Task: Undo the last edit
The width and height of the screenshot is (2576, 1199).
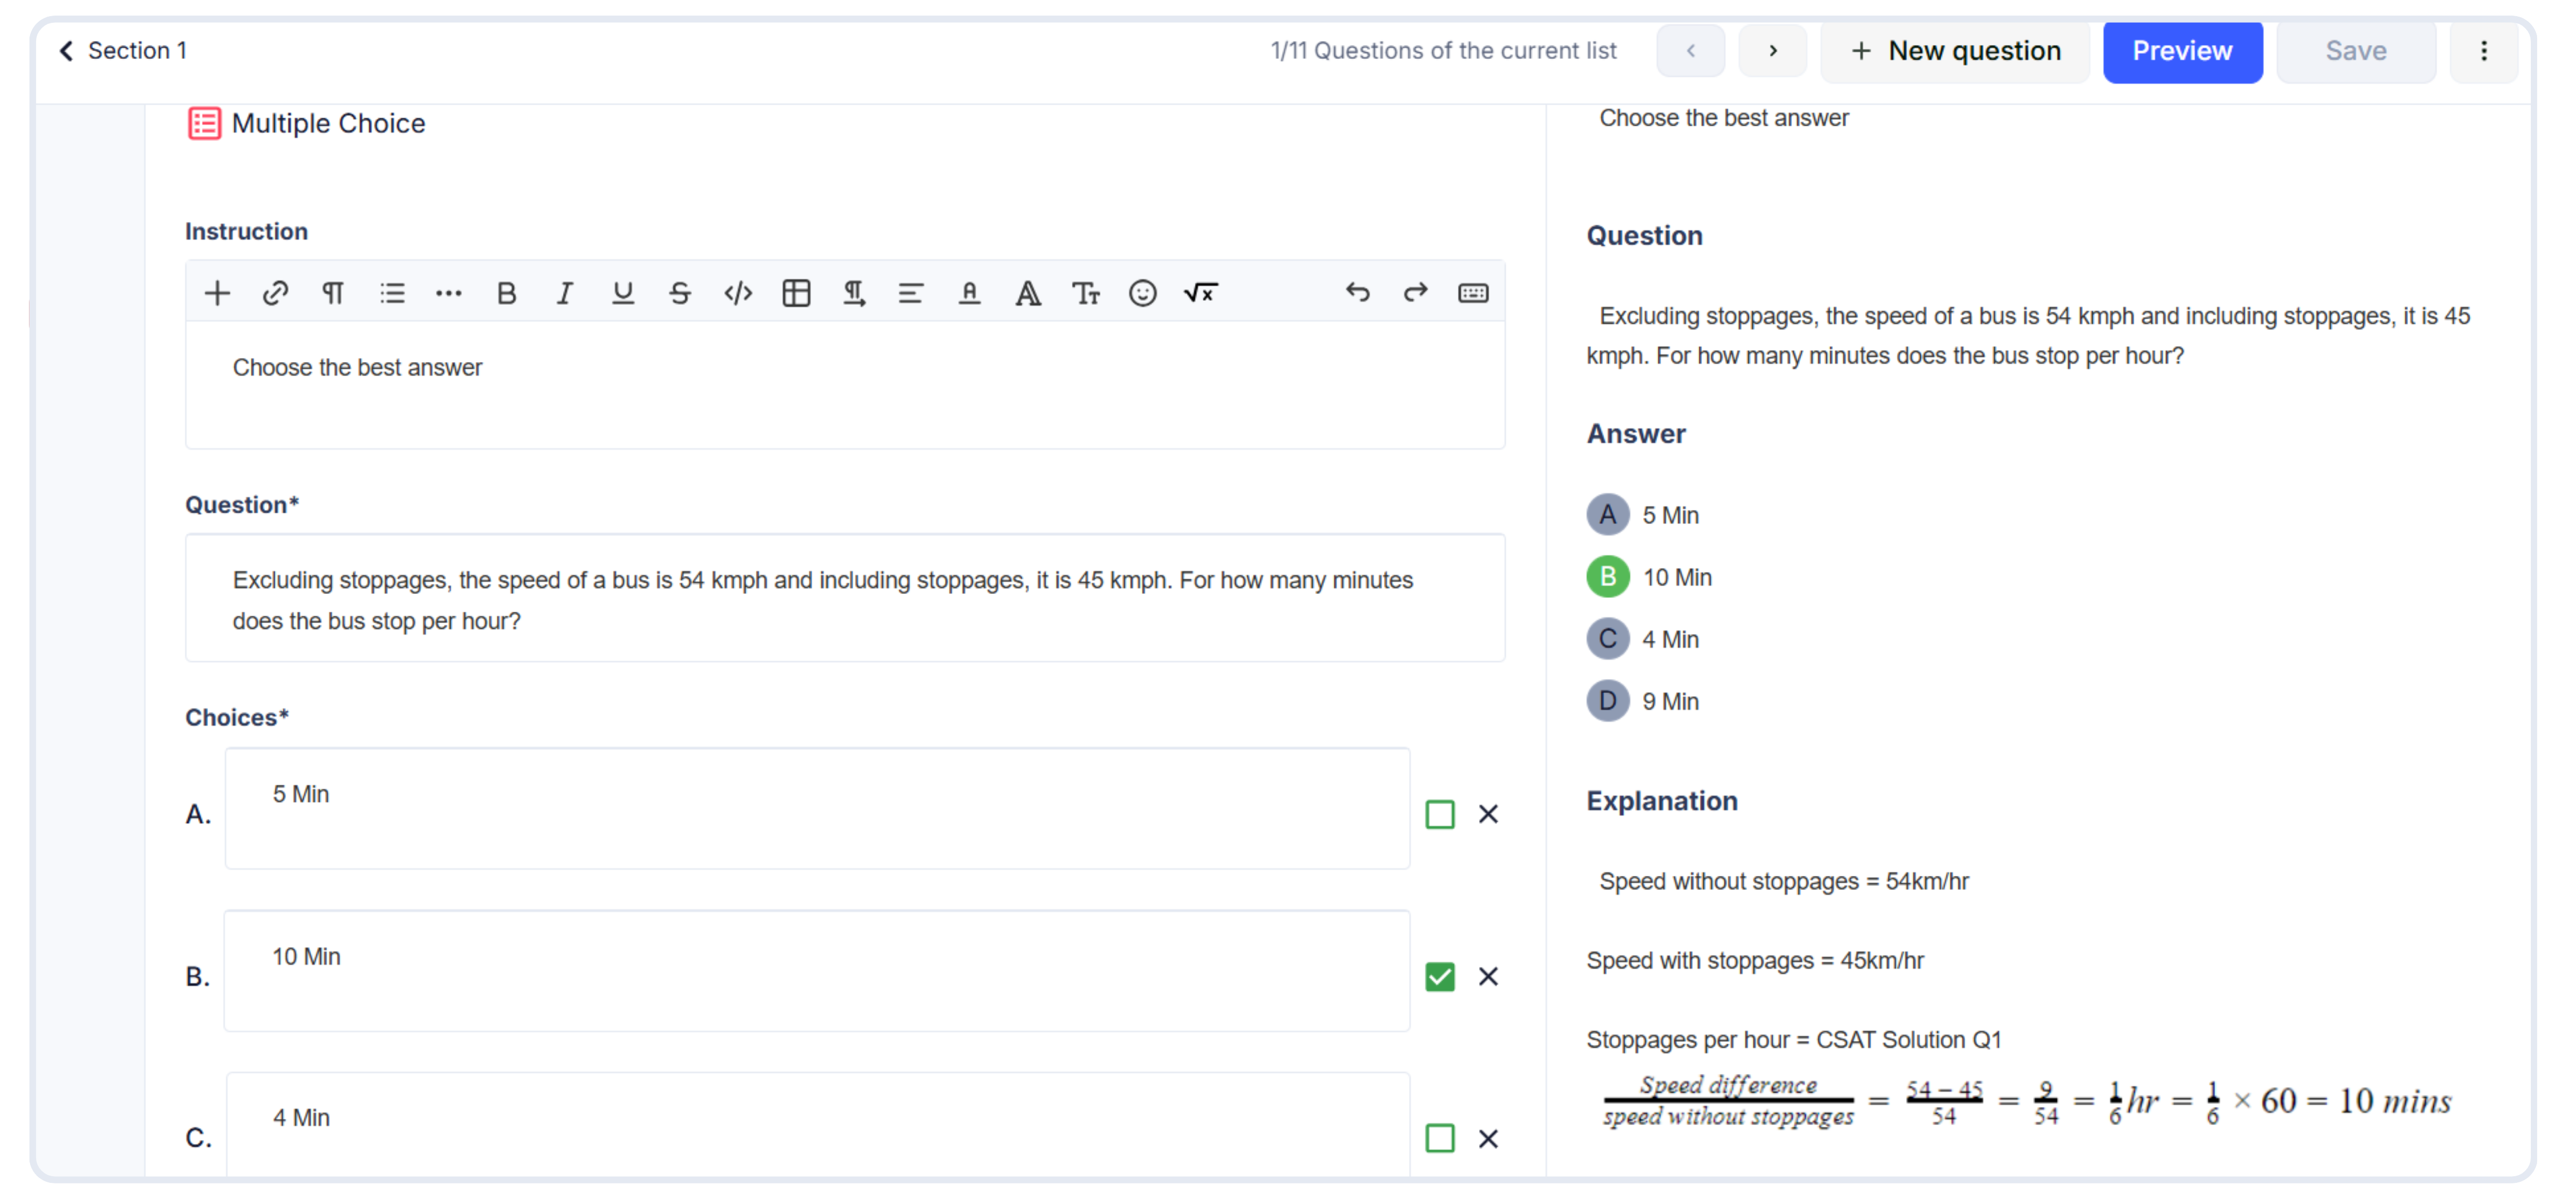Action: tap(1357, 293)
